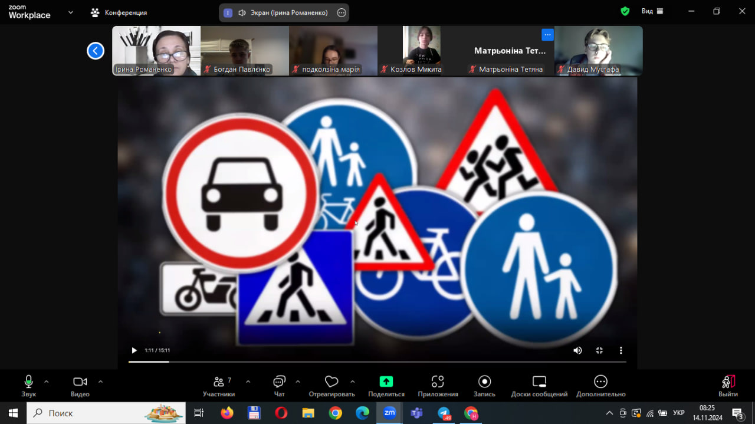Image resolution: width=755 pixels, height=424 pixels.
Task: Switch to the Конференция tab
Action: pos(119,12)
